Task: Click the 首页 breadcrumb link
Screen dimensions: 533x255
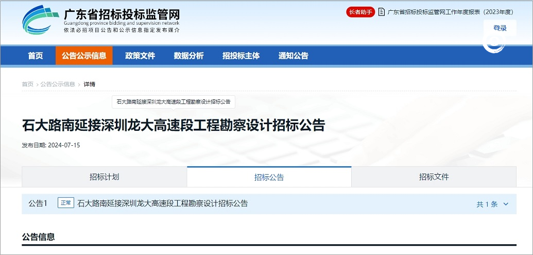Action: 27,84
